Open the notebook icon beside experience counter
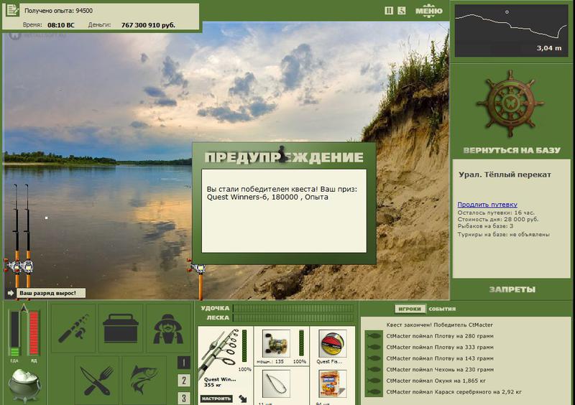 coord(12,10)
